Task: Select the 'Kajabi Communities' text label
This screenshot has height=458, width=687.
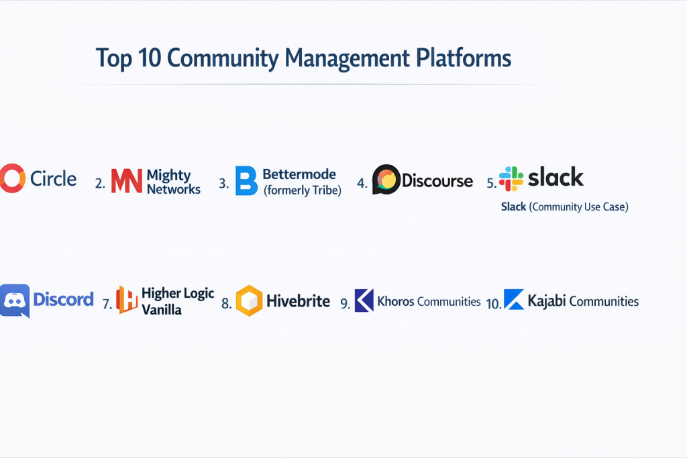Action: (583, 301)
